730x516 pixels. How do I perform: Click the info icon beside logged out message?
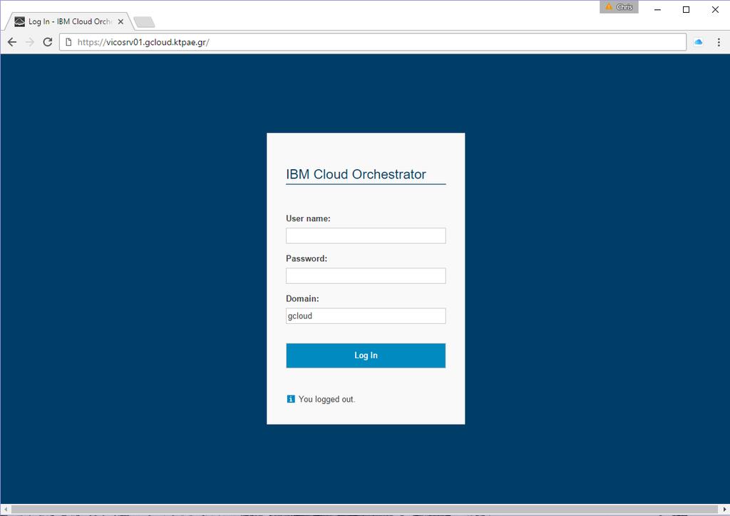click(x=291, y=399)
